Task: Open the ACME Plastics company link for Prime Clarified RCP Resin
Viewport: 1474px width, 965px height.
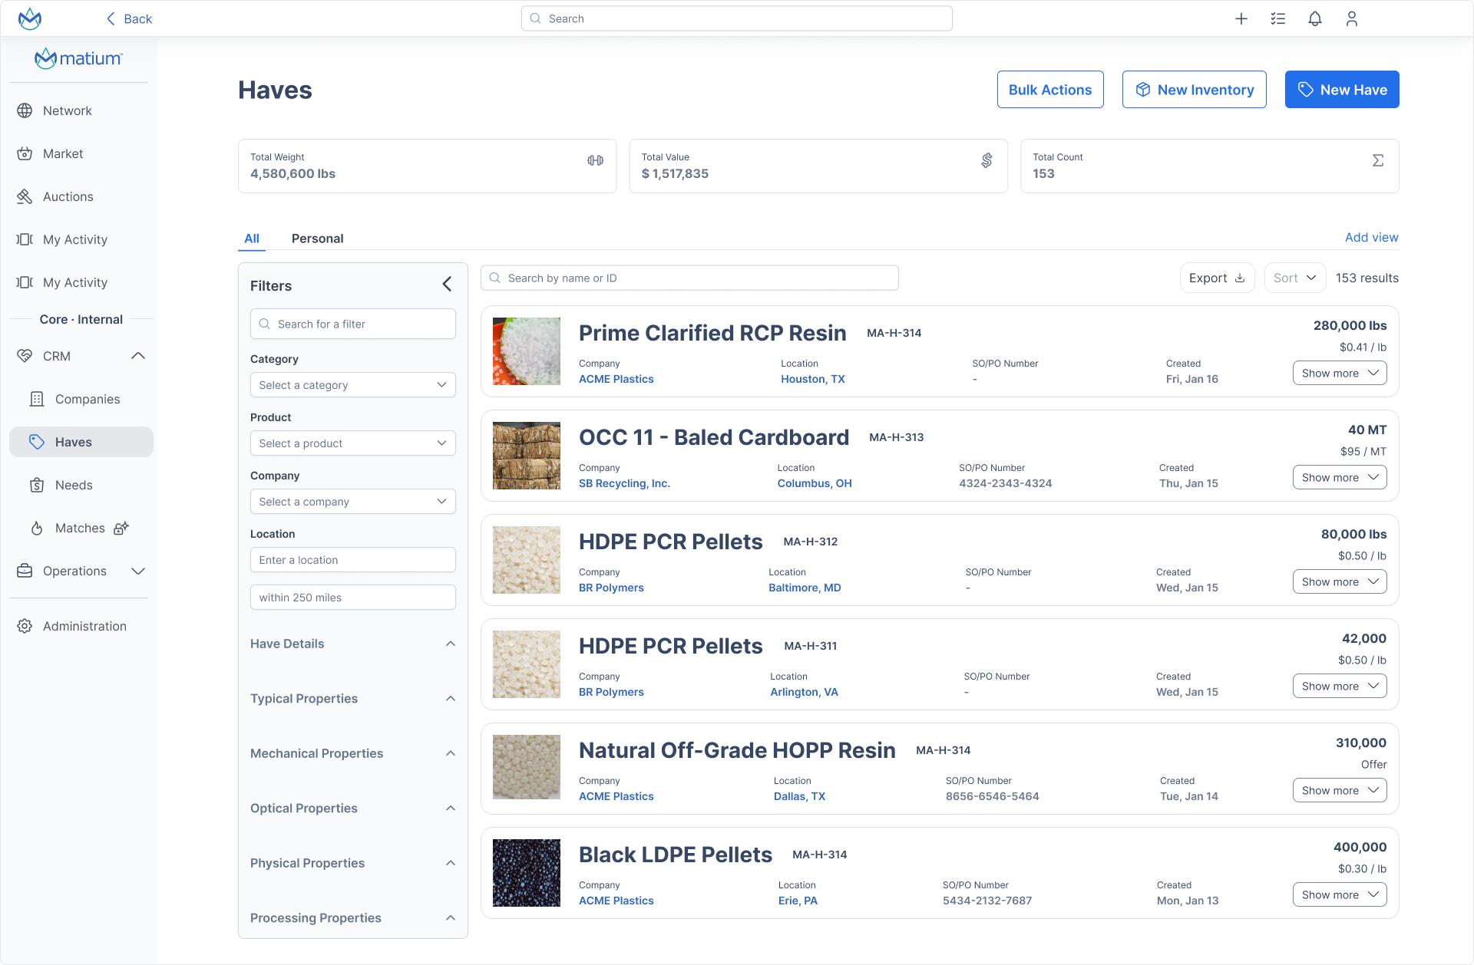Action: coord(616,379)
